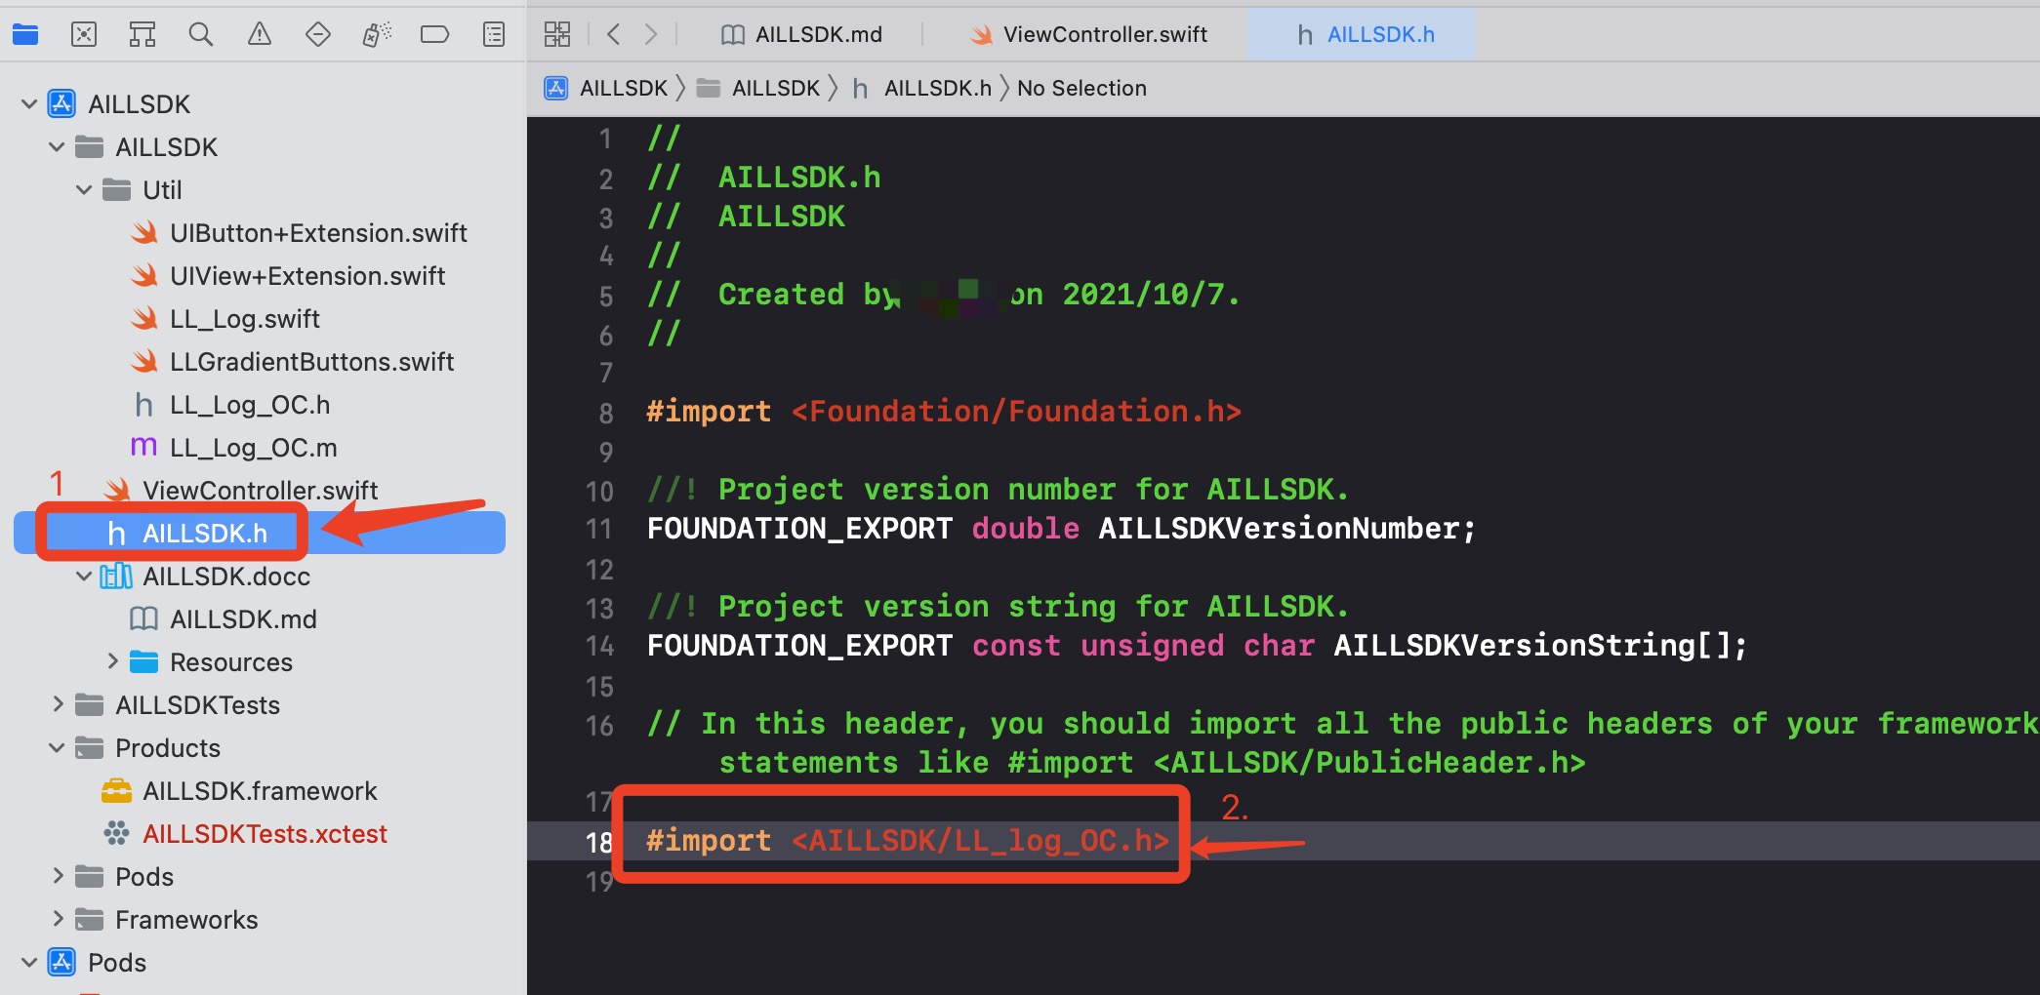
Task: Open the Test navigator diamond icon
Action: [x=318, y=35]
